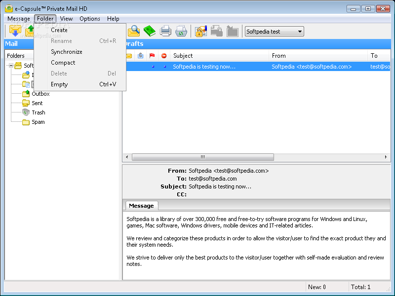Sort messages by To column header
395x296 pixels.
[x=379, y=56]
